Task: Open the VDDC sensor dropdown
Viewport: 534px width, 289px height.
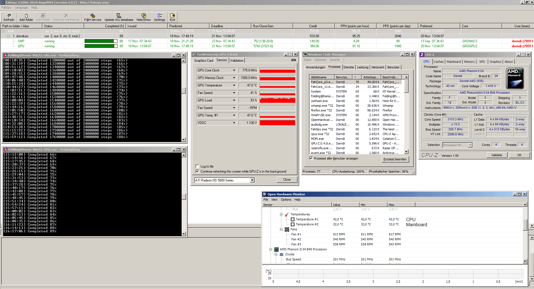Action: [234, 123]
